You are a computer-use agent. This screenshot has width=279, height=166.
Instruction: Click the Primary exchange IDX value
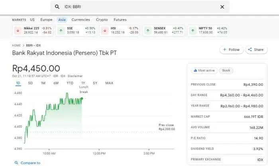pos(260,160)
